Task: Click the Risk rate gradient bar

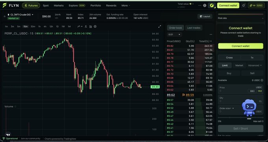Action: pos(241,14)
